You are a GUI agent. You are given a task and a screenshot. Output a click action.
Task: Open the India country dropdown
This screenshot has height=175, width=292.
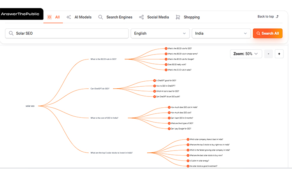[x=221, y=33]
